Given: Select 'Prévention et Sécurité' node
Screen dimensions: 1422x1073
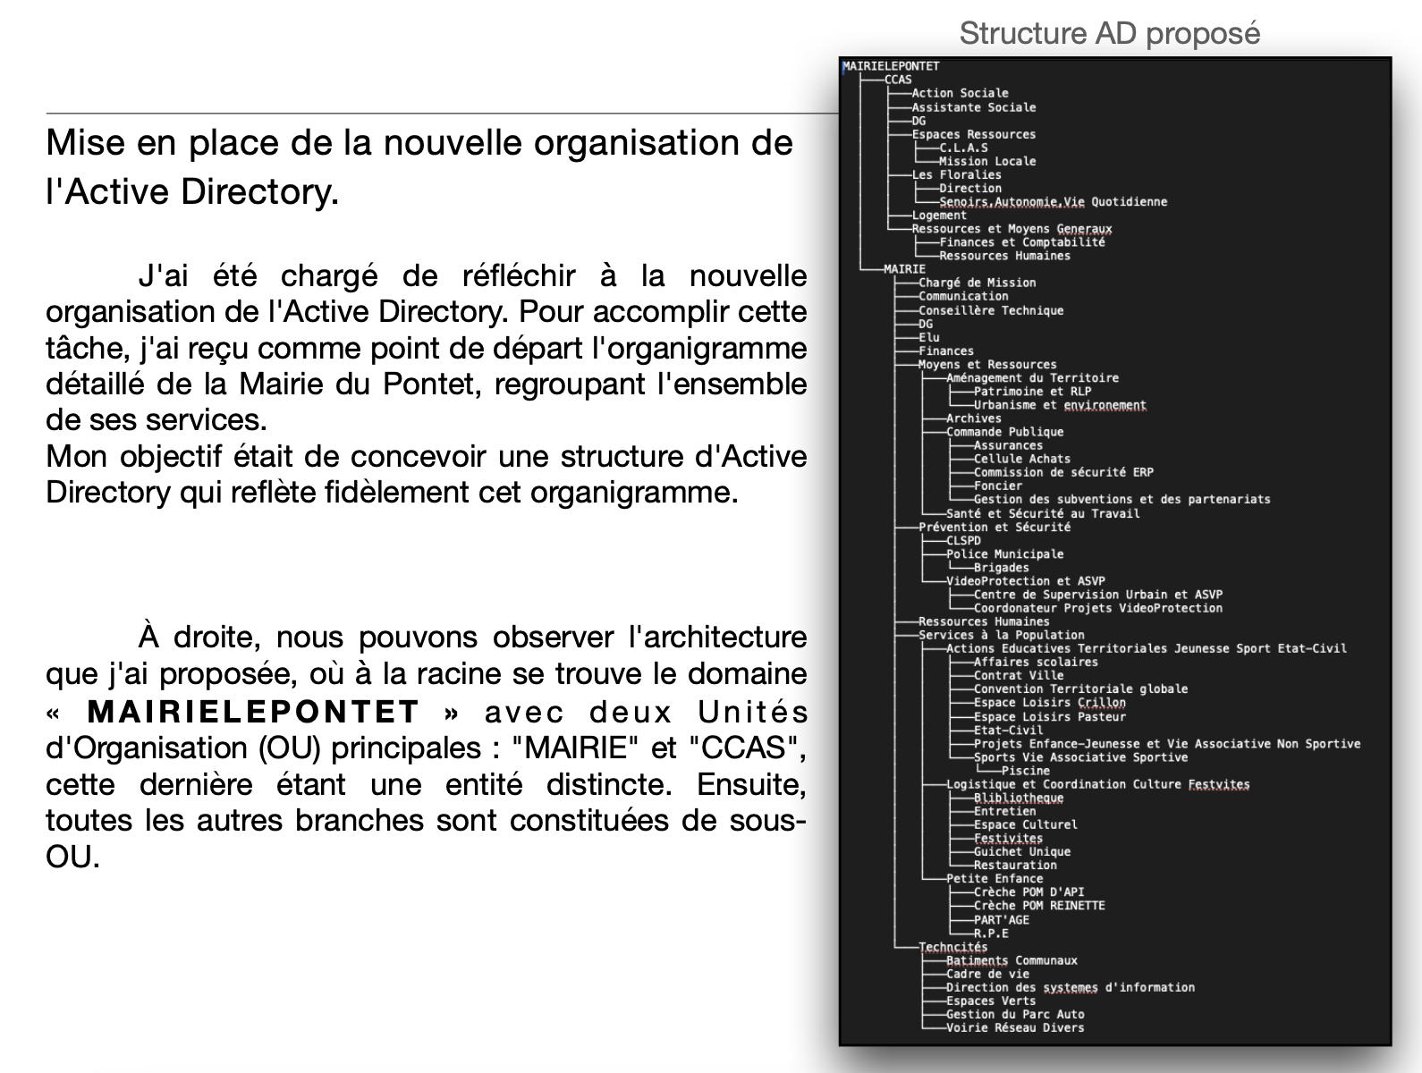Looking at the screenshot, I should pos(995,527).
